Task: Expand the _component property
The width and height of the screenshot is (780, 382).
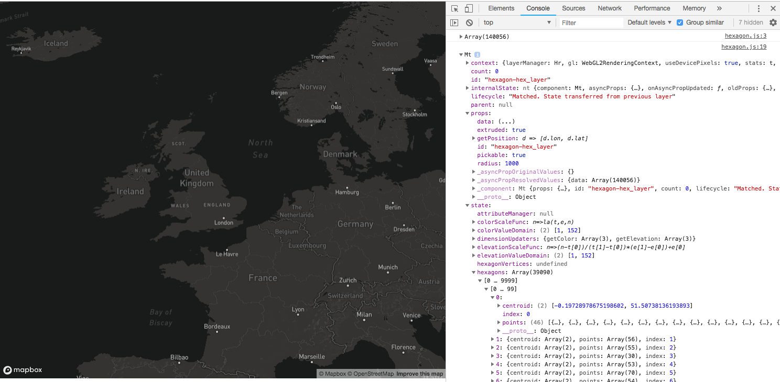Action: tap(473, 188)
